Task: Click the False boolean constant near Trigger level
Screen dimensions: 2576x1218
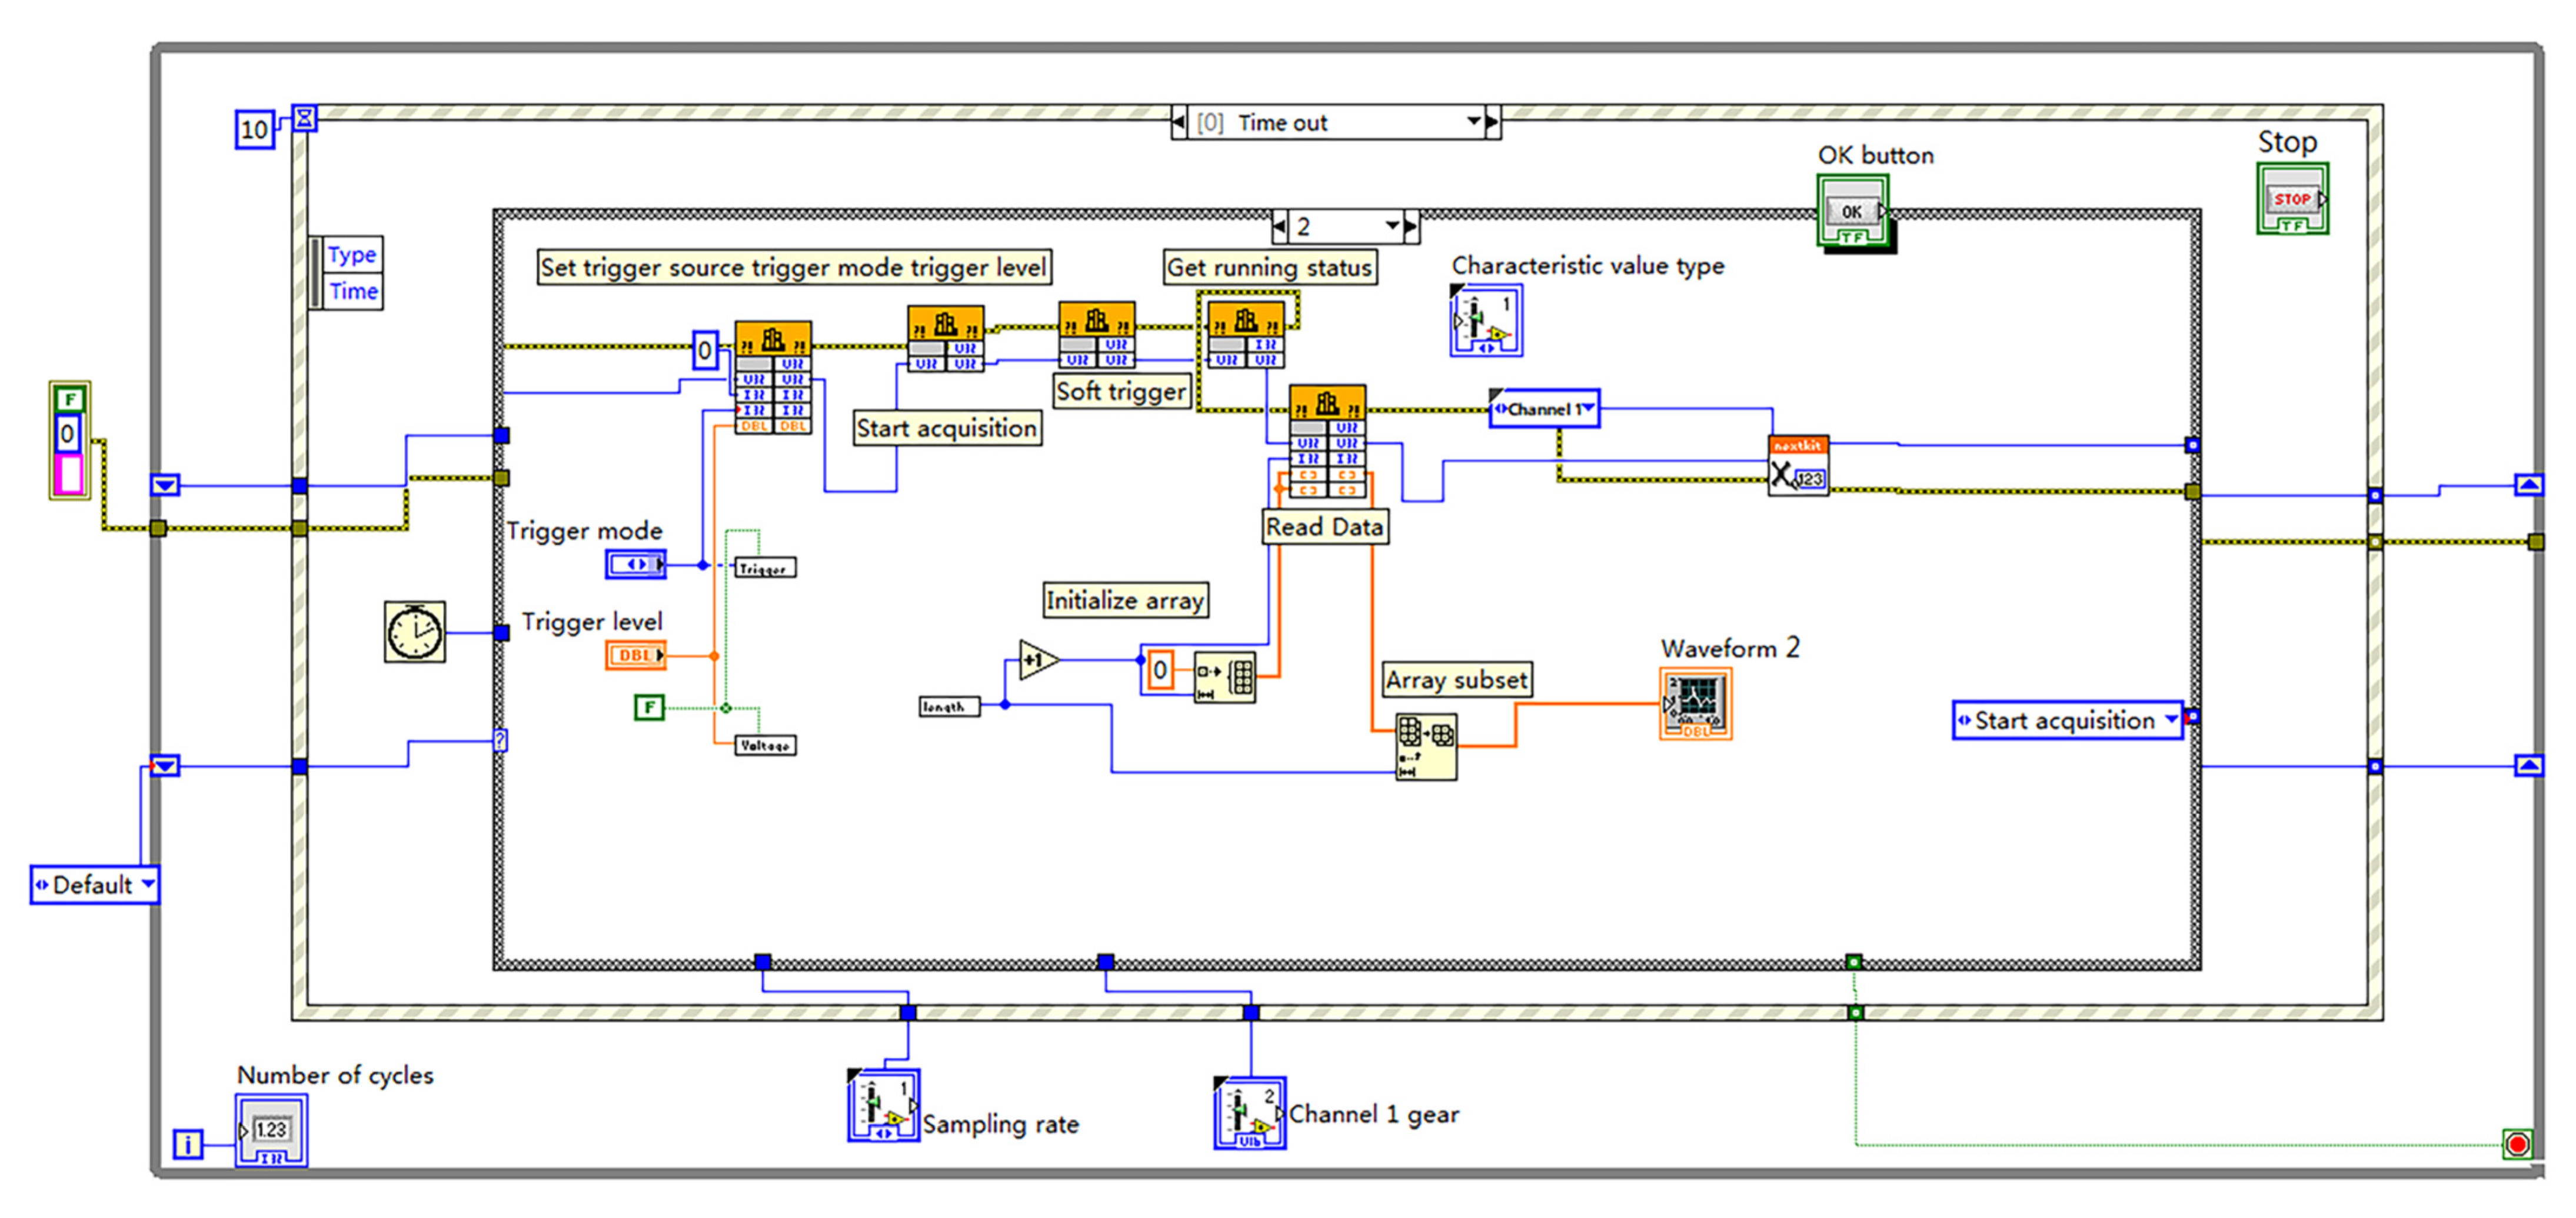Action: point(649,708)
